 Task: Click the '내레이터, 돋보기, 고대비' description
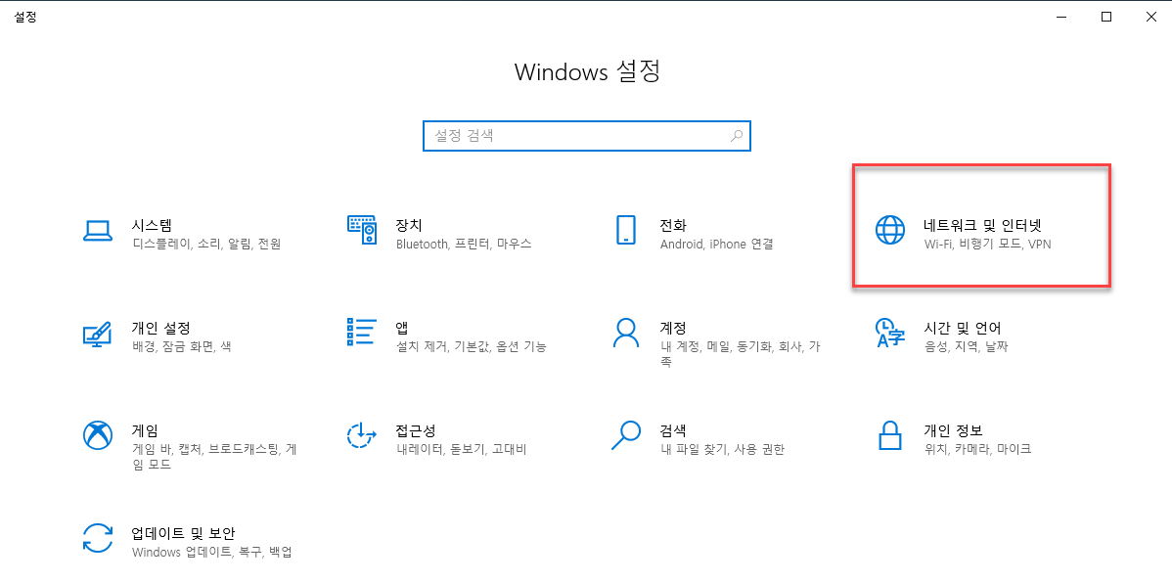point(461,449)
